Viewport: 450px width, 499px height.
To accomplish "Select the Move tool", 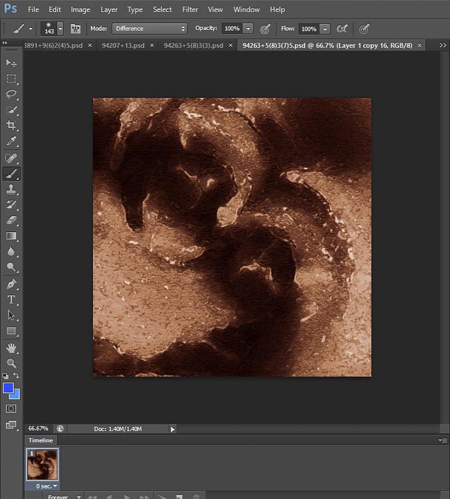I will (x=11, y=63).
